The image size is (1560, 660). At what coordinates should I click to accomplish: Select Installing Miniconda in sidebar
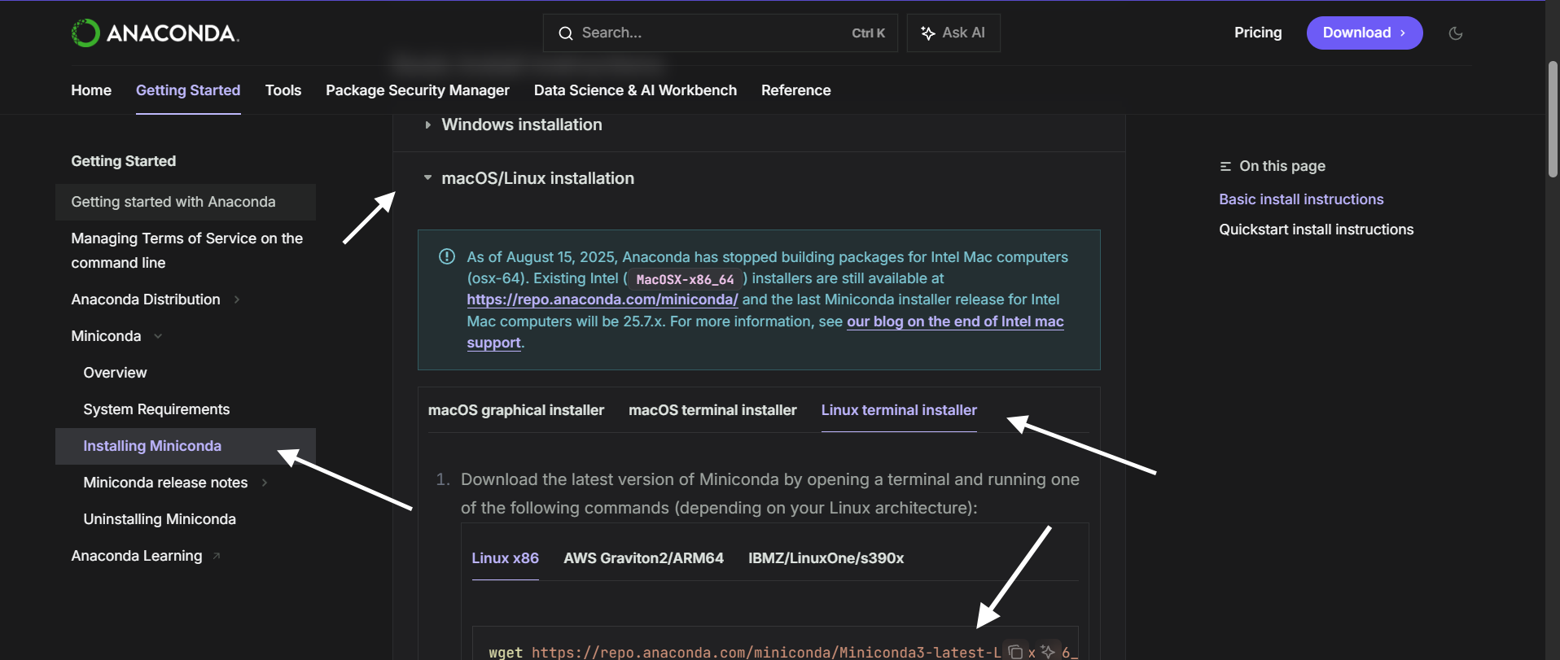(186, 446)
